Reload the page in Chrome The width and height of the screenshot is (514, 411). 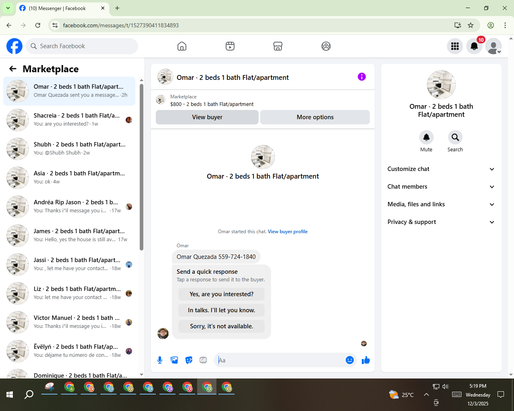(x=38, y=25)
